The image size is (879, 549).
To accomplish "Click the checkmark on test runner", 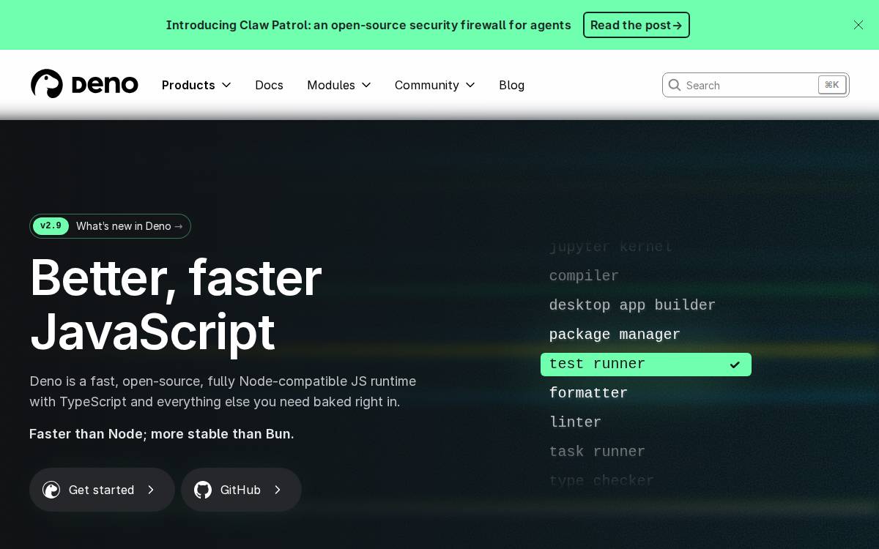I will 735,365.
